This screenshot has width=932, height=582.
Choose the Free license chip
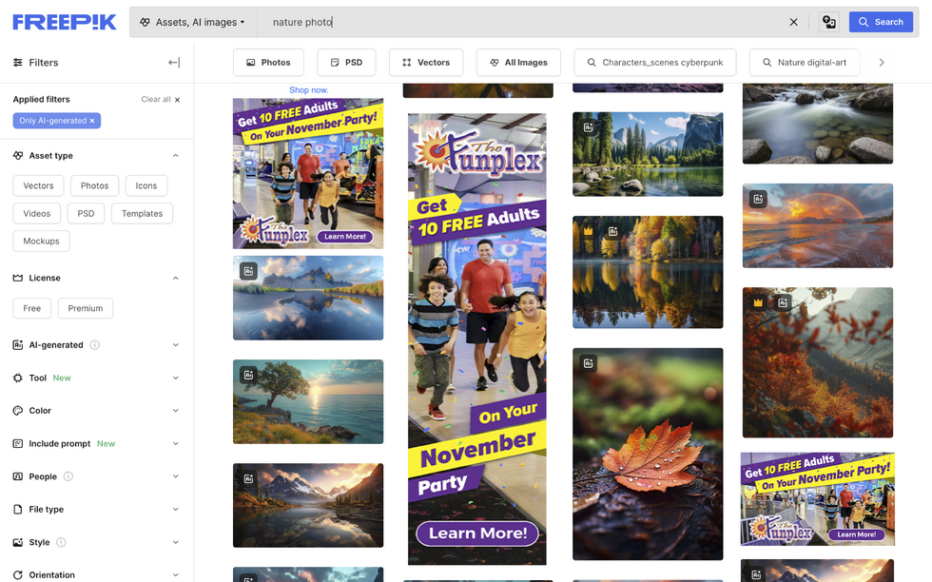(x=32, y=308)
